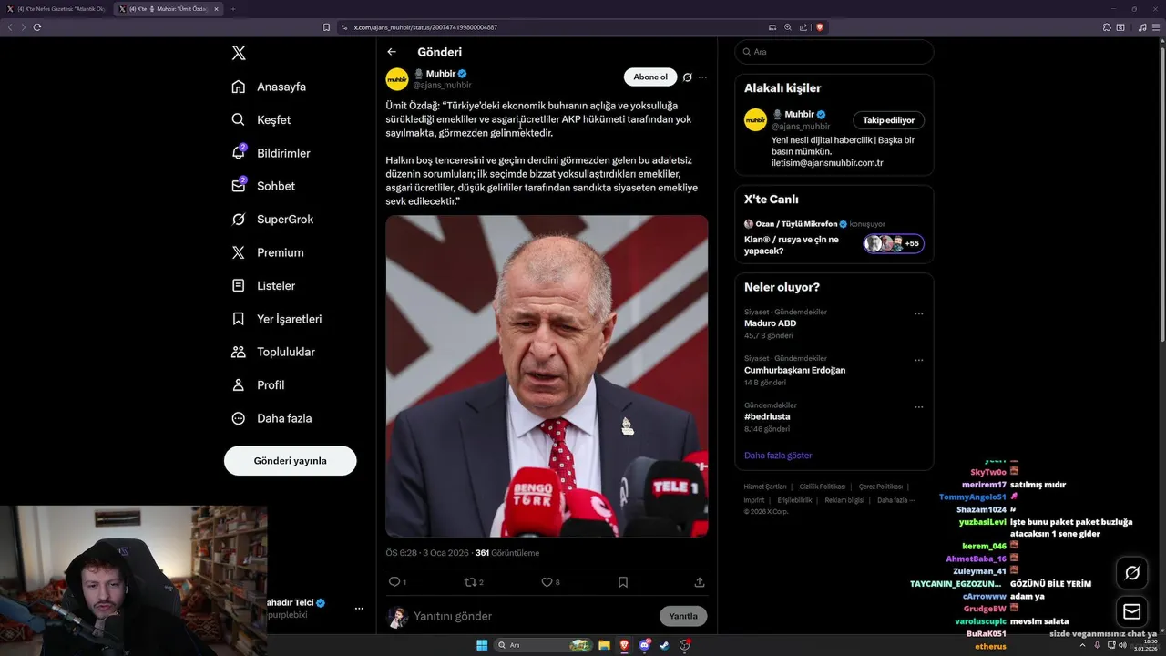1166x656 pixels.
Task: Open Gizlilik Politikası footer link
Action: 823,487
